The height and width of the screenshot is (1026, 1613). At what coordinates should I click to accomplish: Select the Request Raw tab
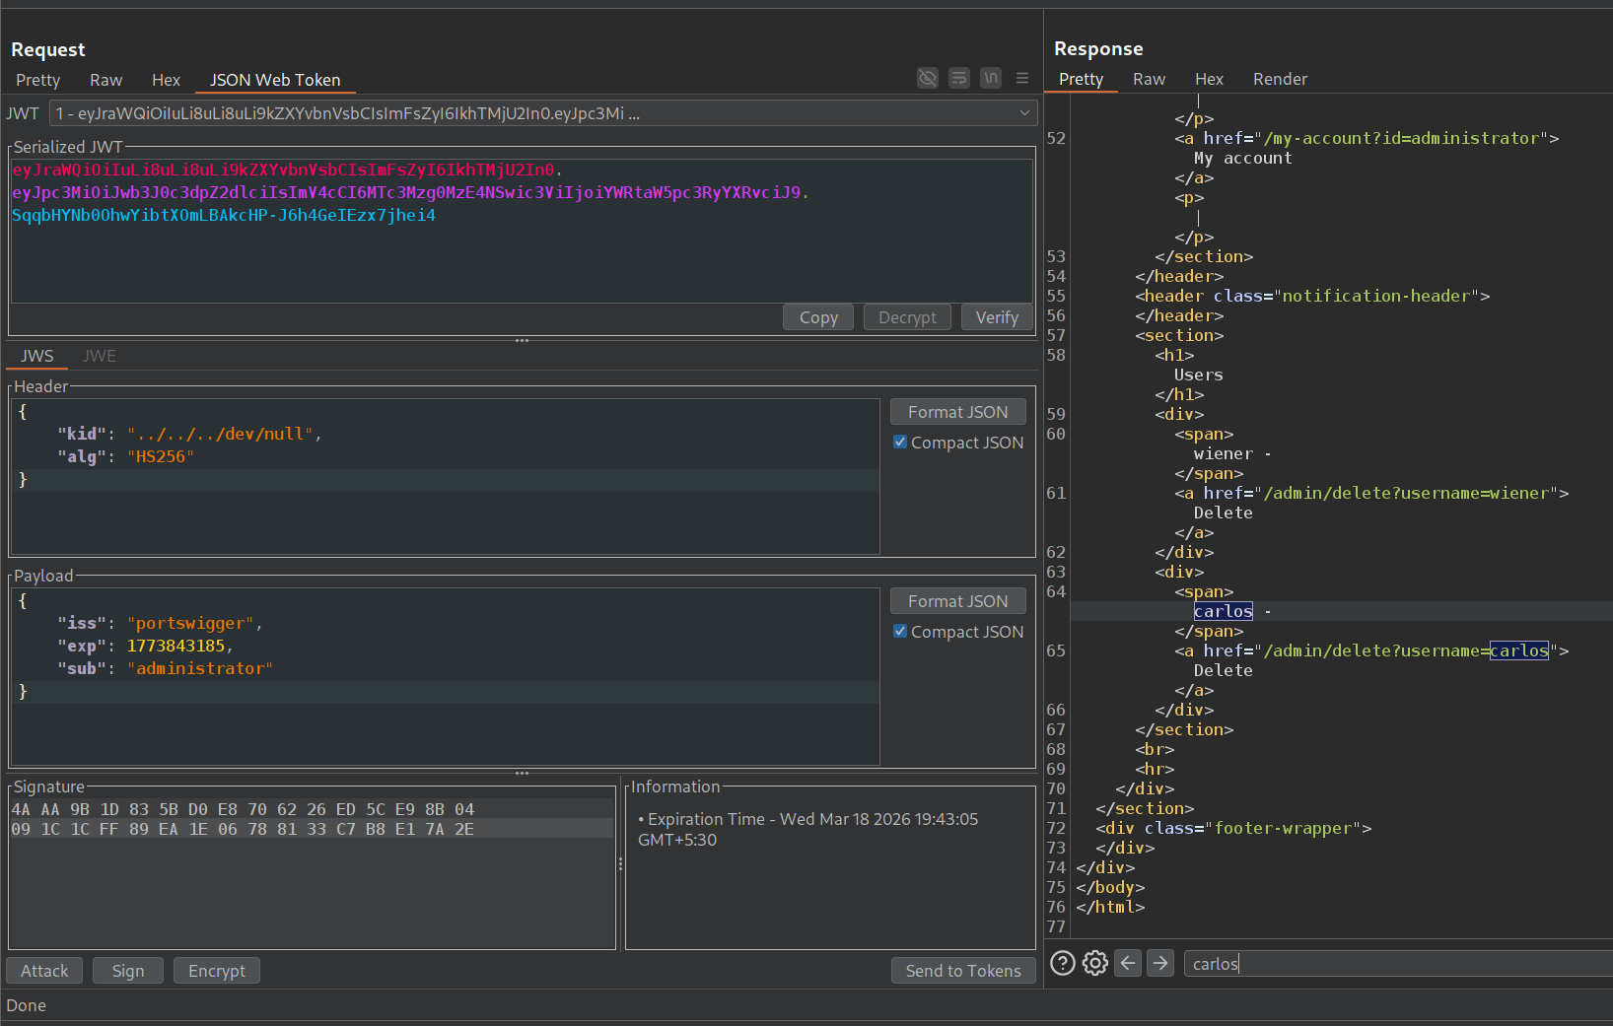pos(105,80)
